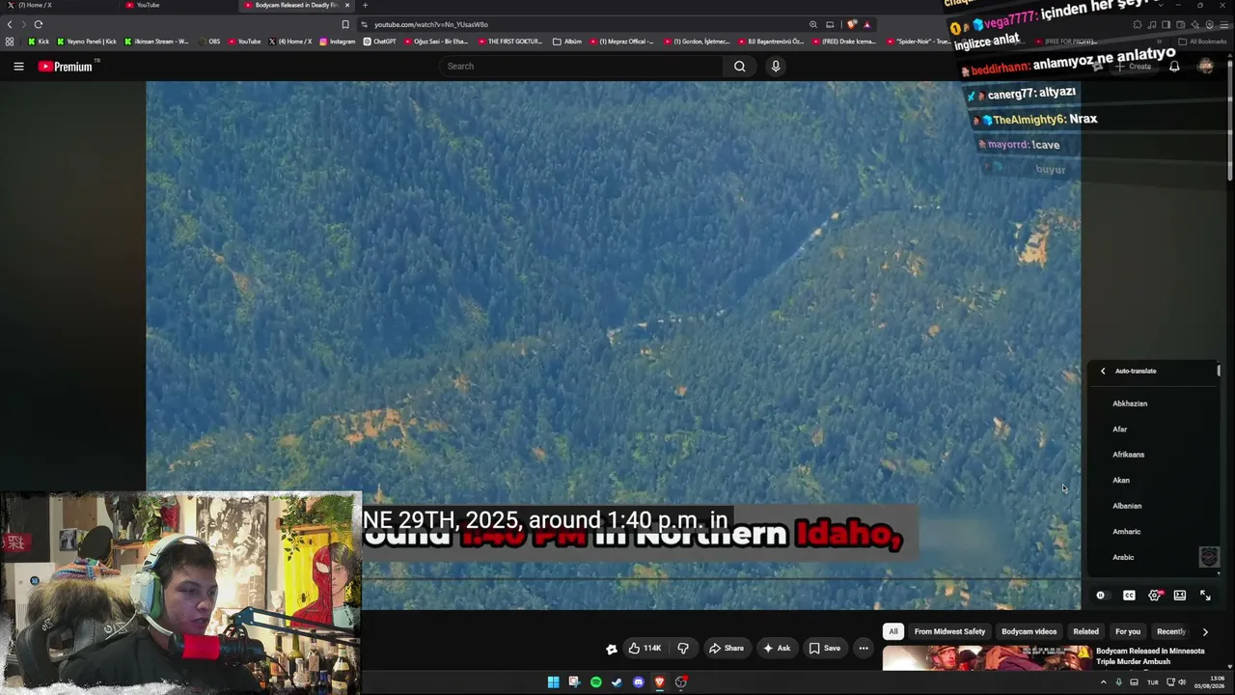
Task: Open the bookmarks bar apps grid icon
Action: (10, 42)
